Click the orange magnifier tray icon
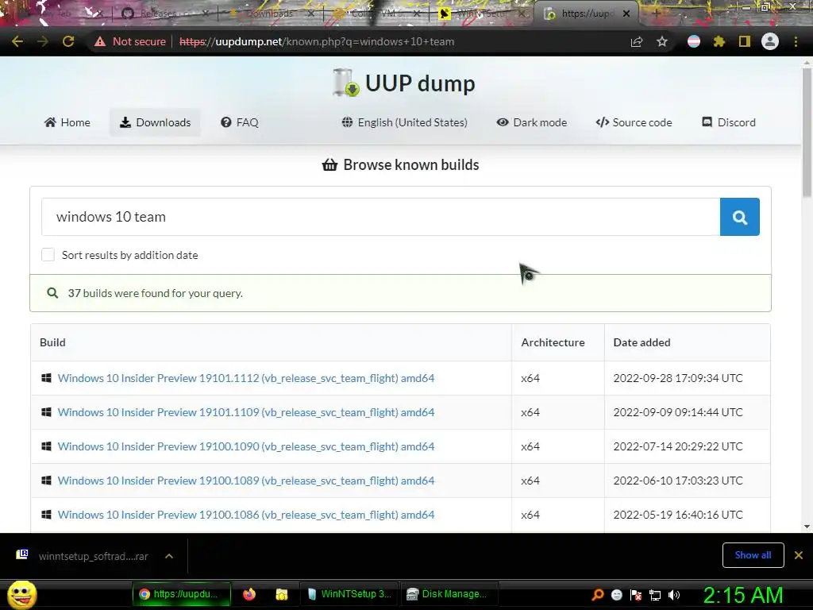The height and width of the screenshot is (610, 813). [597, 595]
